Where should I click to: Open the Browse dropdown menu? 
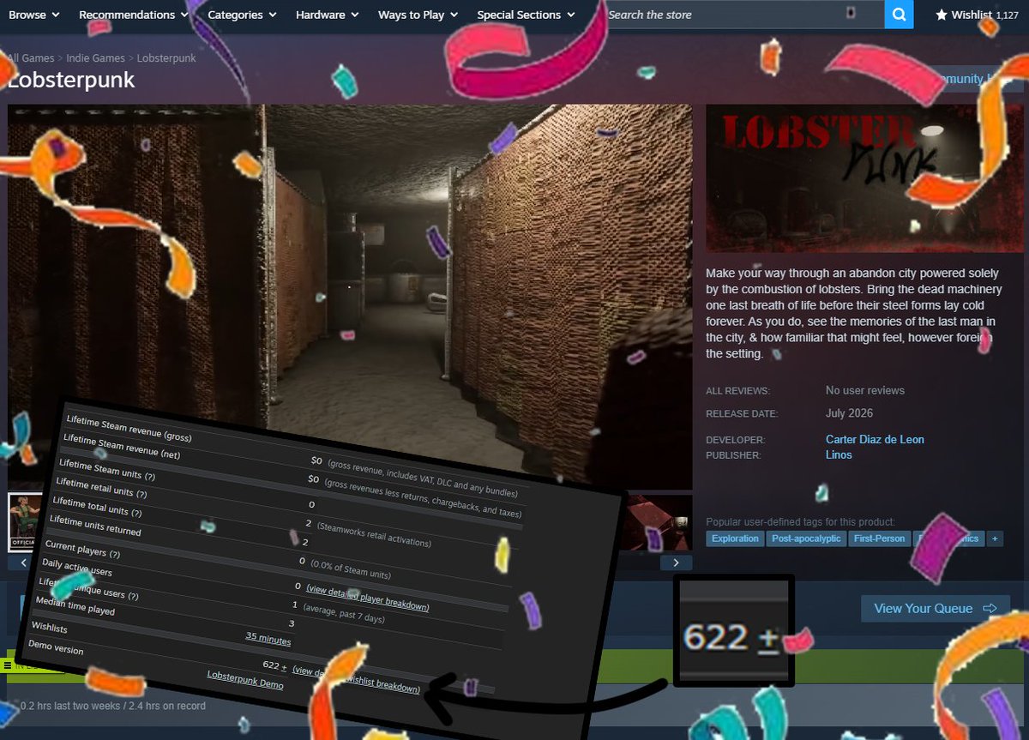pos(34,15)
